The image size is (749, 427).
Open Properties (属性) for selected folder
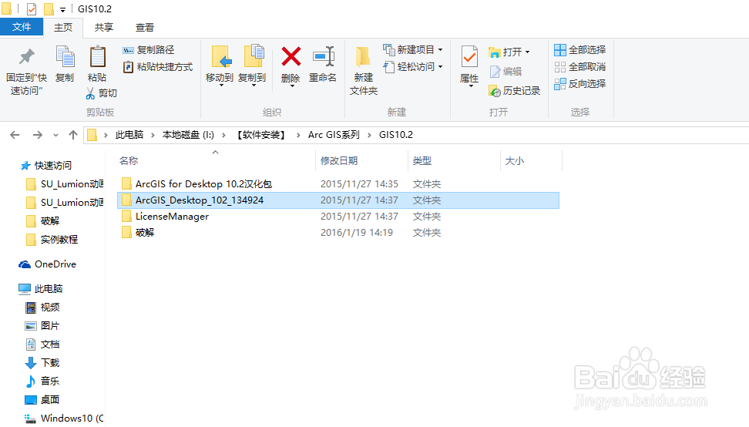pos(469,66)
